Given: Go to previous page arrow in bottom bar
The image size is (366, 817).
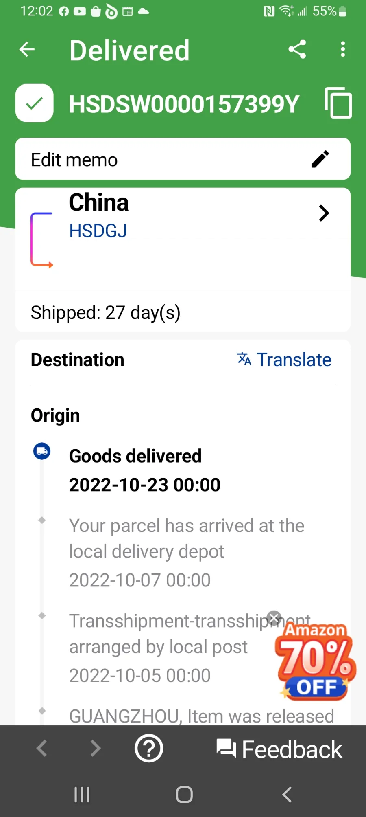Looking at the screenshot, I should pyautogui.click(x=42, y=748).
